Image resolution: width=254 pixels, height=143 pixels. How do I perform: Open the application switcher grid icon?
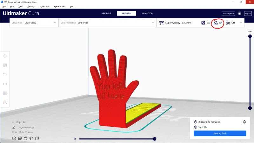239,13
